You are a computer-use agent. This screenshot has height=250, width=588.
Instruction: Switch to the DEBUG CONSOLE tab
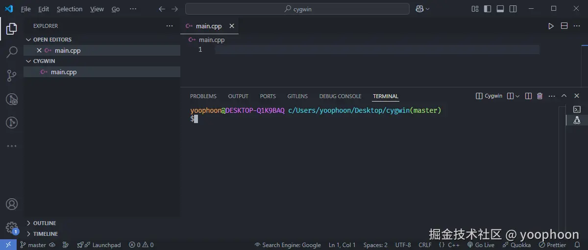340,96
